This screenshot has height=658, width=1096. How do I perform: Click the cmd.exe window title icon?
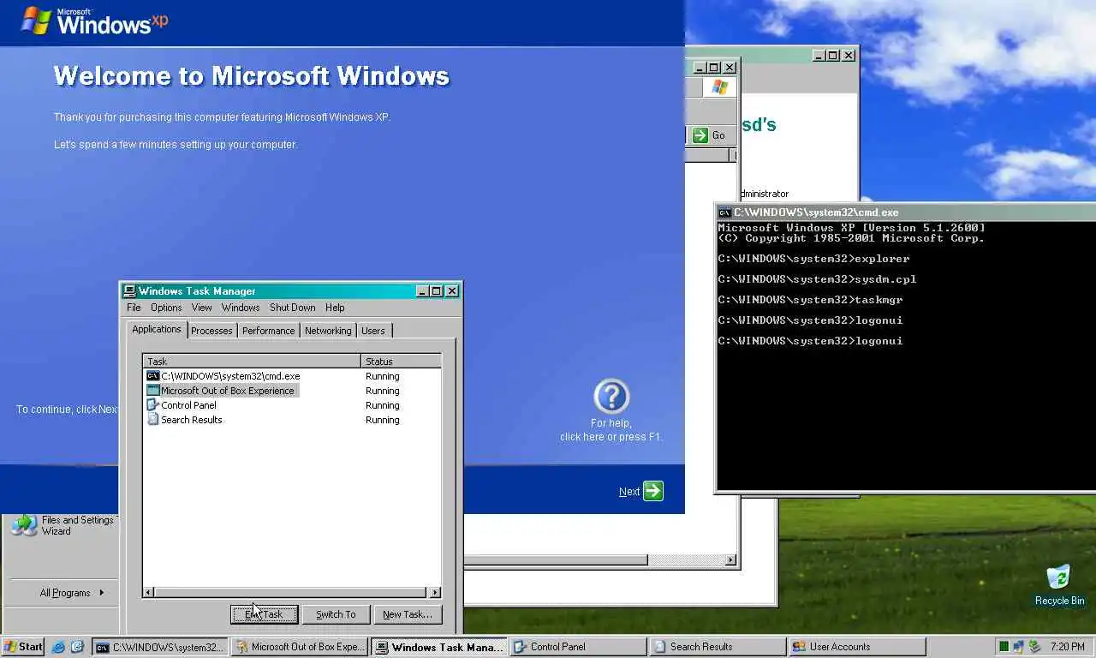tap(724, 212)
